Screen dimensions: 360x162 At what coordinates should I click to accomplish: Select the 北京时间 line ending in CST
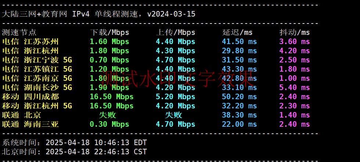point(74,152)
